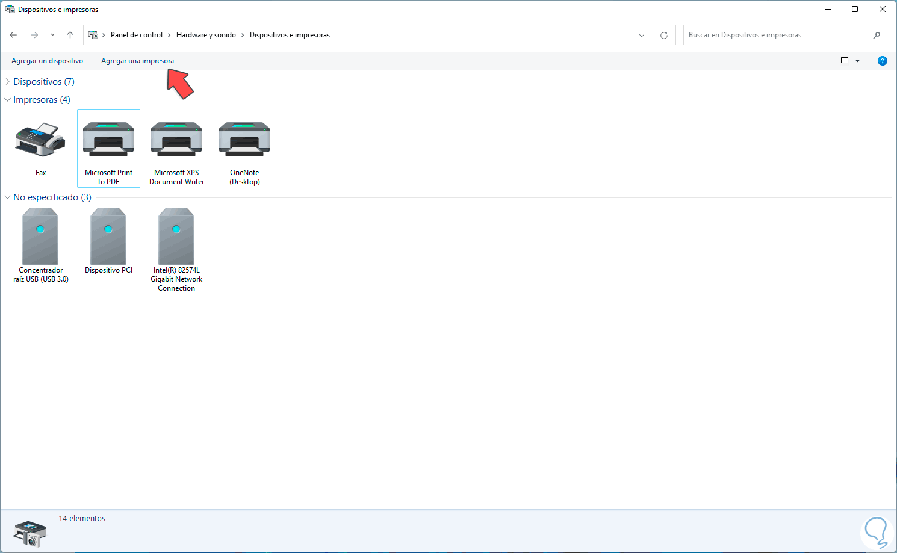This screenshot has height=553, width=897.
Task: Go back with the back arrow
Action: coord(13,35)
